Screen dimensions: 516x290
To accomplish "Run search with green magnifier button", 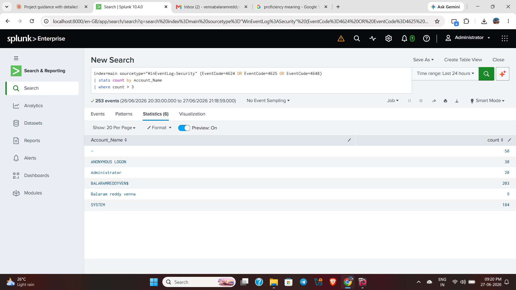I will (486, 74).
